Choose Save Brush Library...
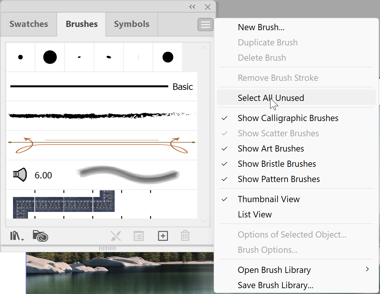The height and width of the screenshot is (294, 380). pyautogui.click(x=296, y=285)
